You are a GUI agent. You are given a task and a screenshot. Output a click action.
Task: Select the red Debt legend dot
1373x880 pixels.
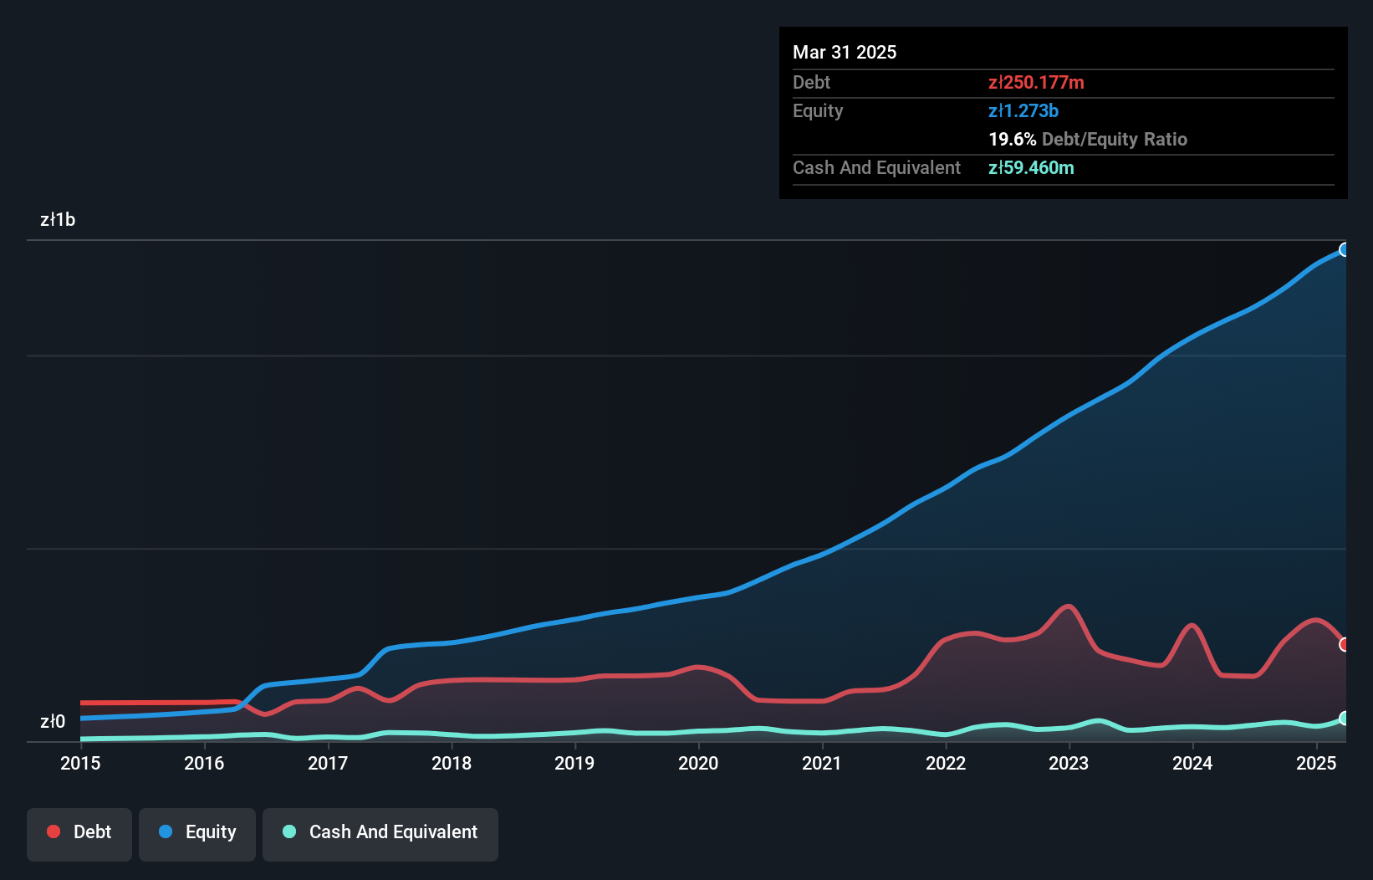(x=52, y=831)
